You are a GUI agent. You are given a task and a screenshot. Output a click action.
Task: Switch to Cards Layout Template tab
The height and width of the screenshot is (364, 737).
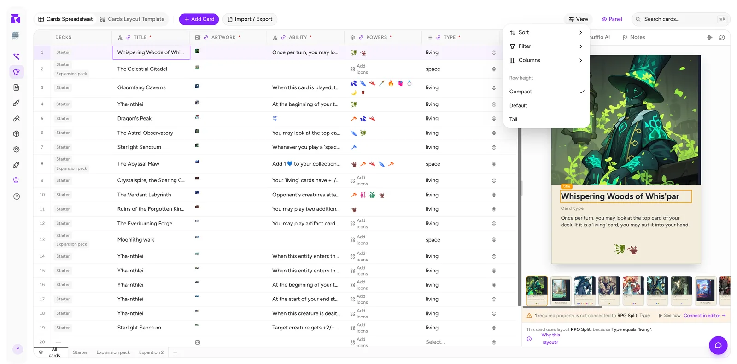[132, 19]
